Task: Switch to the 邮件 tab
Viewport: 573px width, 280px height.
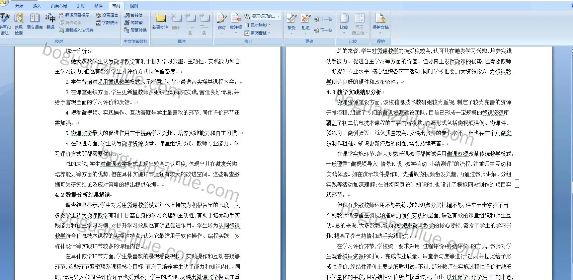Action: [x=98, y=6]
